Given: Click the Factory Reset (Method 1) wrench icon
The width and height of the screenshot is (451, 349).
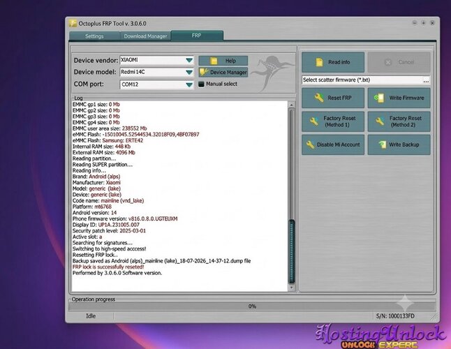Looking at the screenshot, I should [x=313, y=121].
